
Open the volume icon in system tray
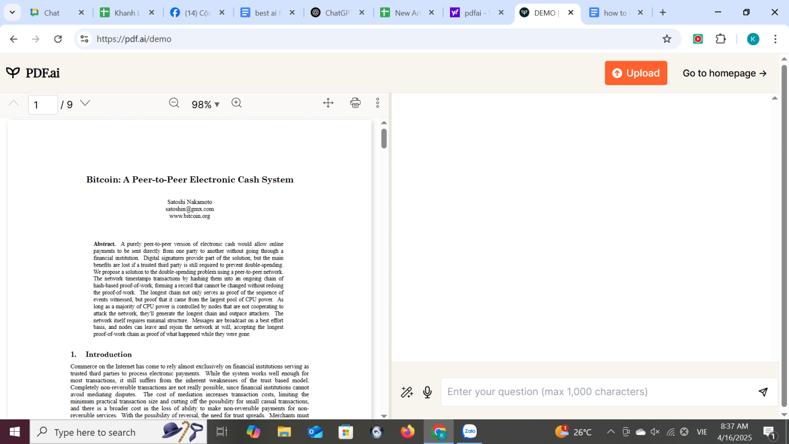coord(655,432)
